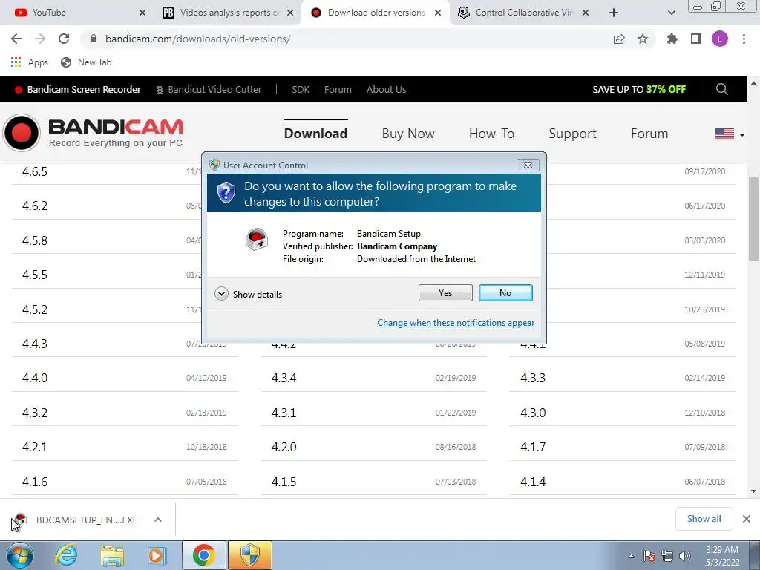Open the New Tab bookmark
760x570 pixels.
tap(86, 62)
